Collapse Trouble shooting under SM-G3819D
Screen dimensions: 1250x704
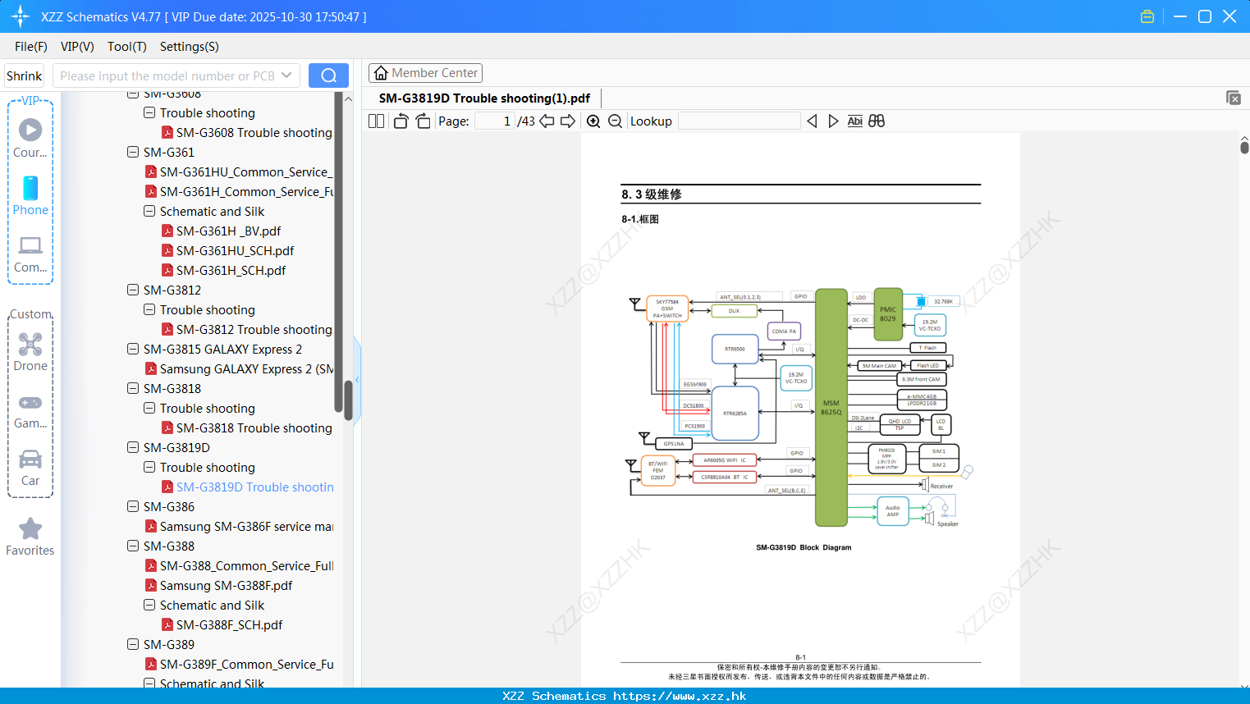pos(149,467)
